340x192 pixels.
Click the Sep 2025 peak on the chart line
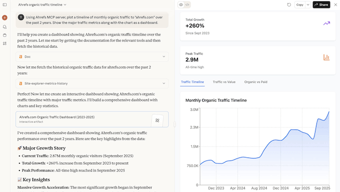[329, 111]
